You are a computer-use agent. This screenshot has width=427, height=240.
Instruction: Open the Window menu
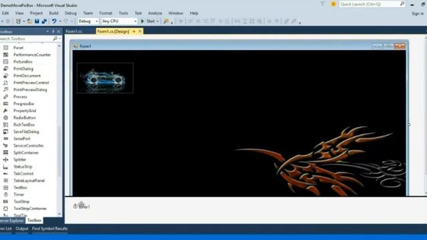click(175, 13)
